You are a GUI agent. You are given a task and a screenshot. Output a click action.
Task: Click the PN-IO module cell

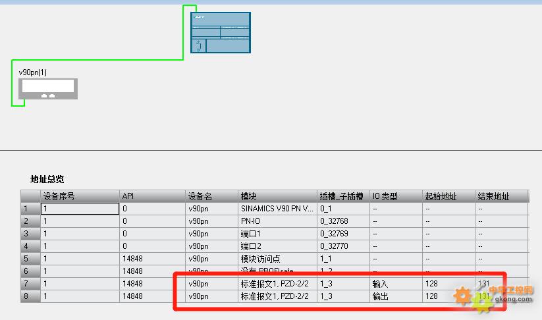[x=277, y=221]
